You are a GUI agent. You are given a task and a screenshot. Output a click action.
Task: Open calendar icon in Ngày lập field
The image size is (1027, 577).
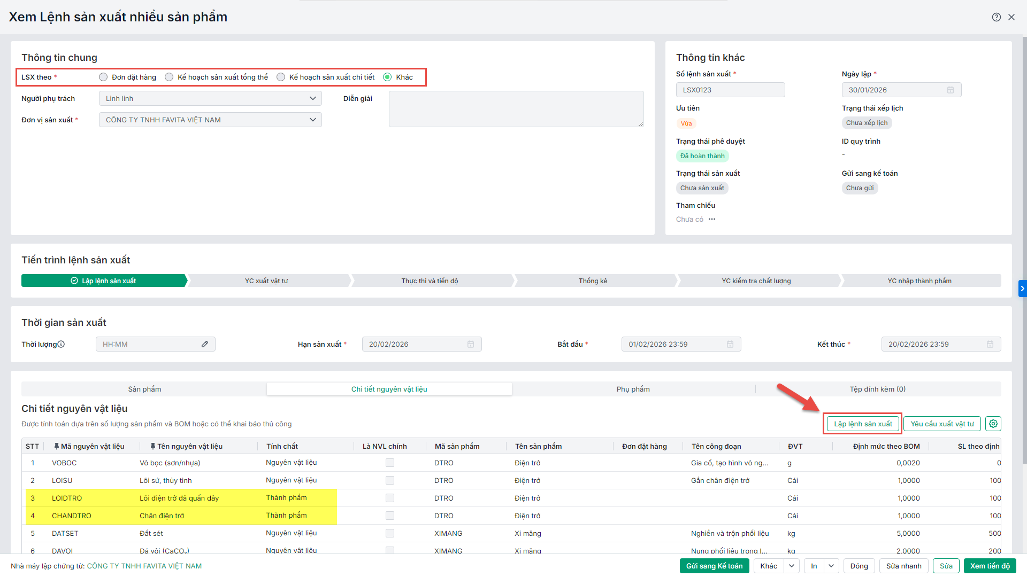coord(951,90)
